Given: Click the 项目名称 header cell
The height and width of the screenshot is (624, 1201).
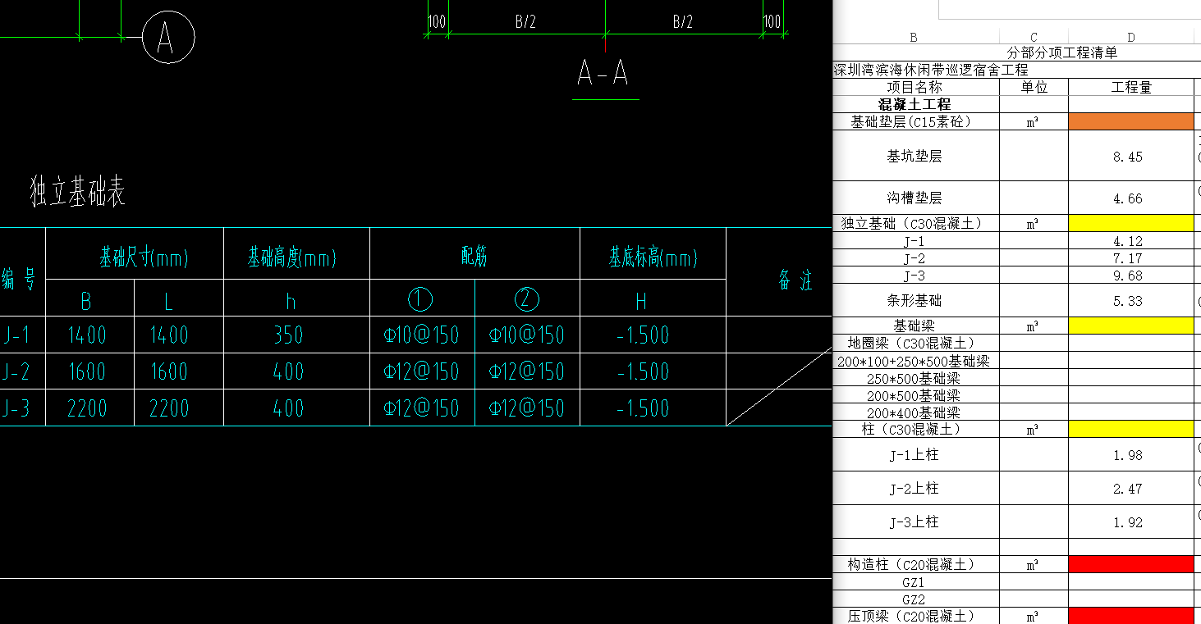Looking at the screenshot, I should (x=915, y=87).
